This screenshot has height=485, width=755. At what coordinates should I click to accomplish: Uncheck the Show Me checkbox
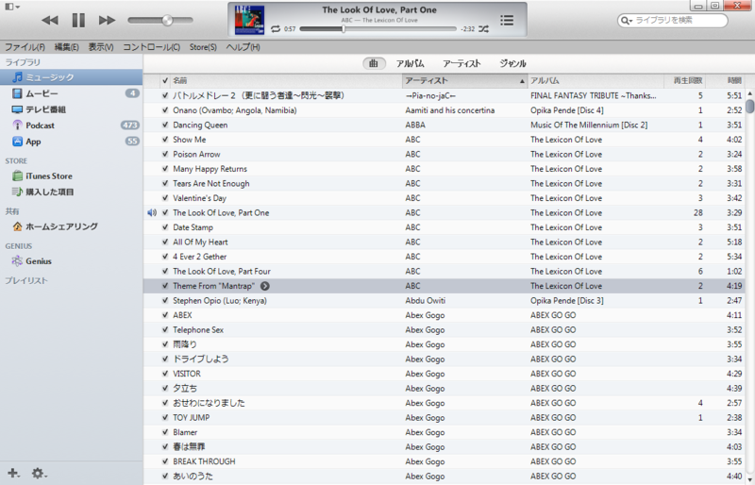[x=165, y=140]
